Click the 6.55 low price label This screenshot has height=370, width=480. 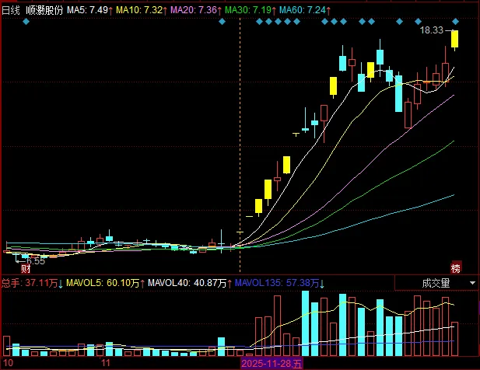point(36,261)
